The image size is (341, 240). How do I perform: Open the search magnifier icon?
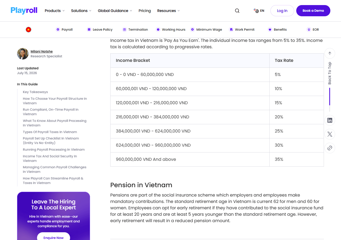237,11
